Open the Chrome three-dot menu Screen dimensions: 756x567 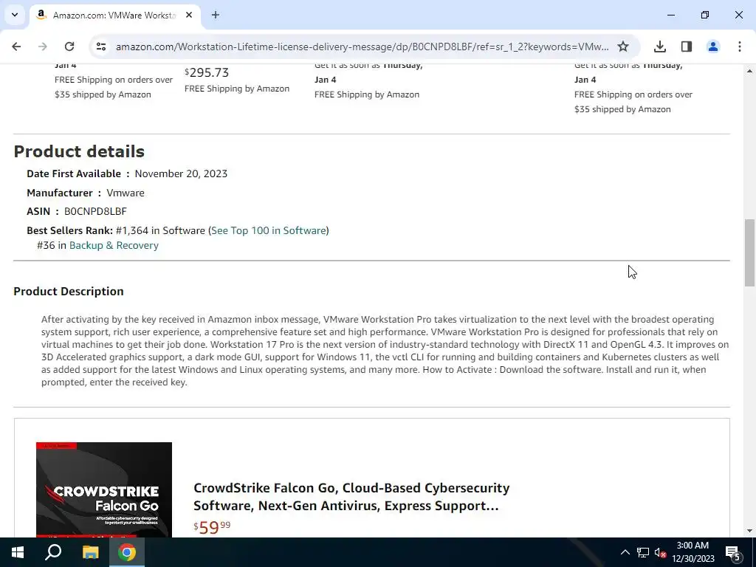(740, 47)
